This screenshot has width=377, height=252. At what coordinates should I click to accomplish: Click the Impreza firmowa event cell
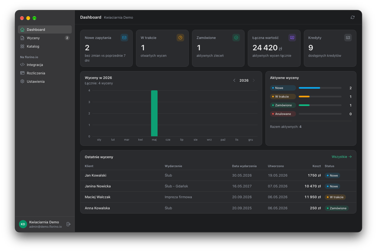tap(178, 197)
